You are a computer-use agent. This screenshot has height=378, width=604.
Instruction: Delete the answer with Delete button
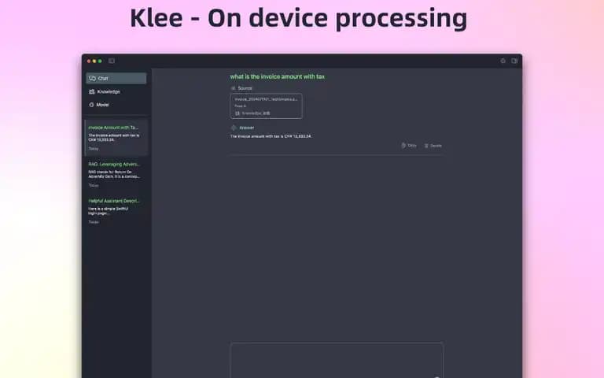(433, 146)
